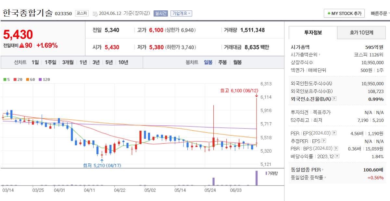Click the 최고 6,100 (06/12) chart marker

[x=239, y=90]
